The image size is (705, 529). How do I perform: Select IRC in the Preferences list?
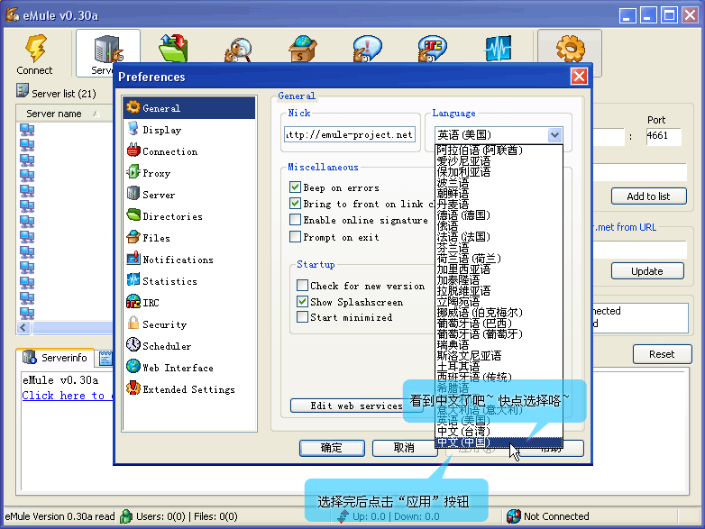(x=189, y=302)
